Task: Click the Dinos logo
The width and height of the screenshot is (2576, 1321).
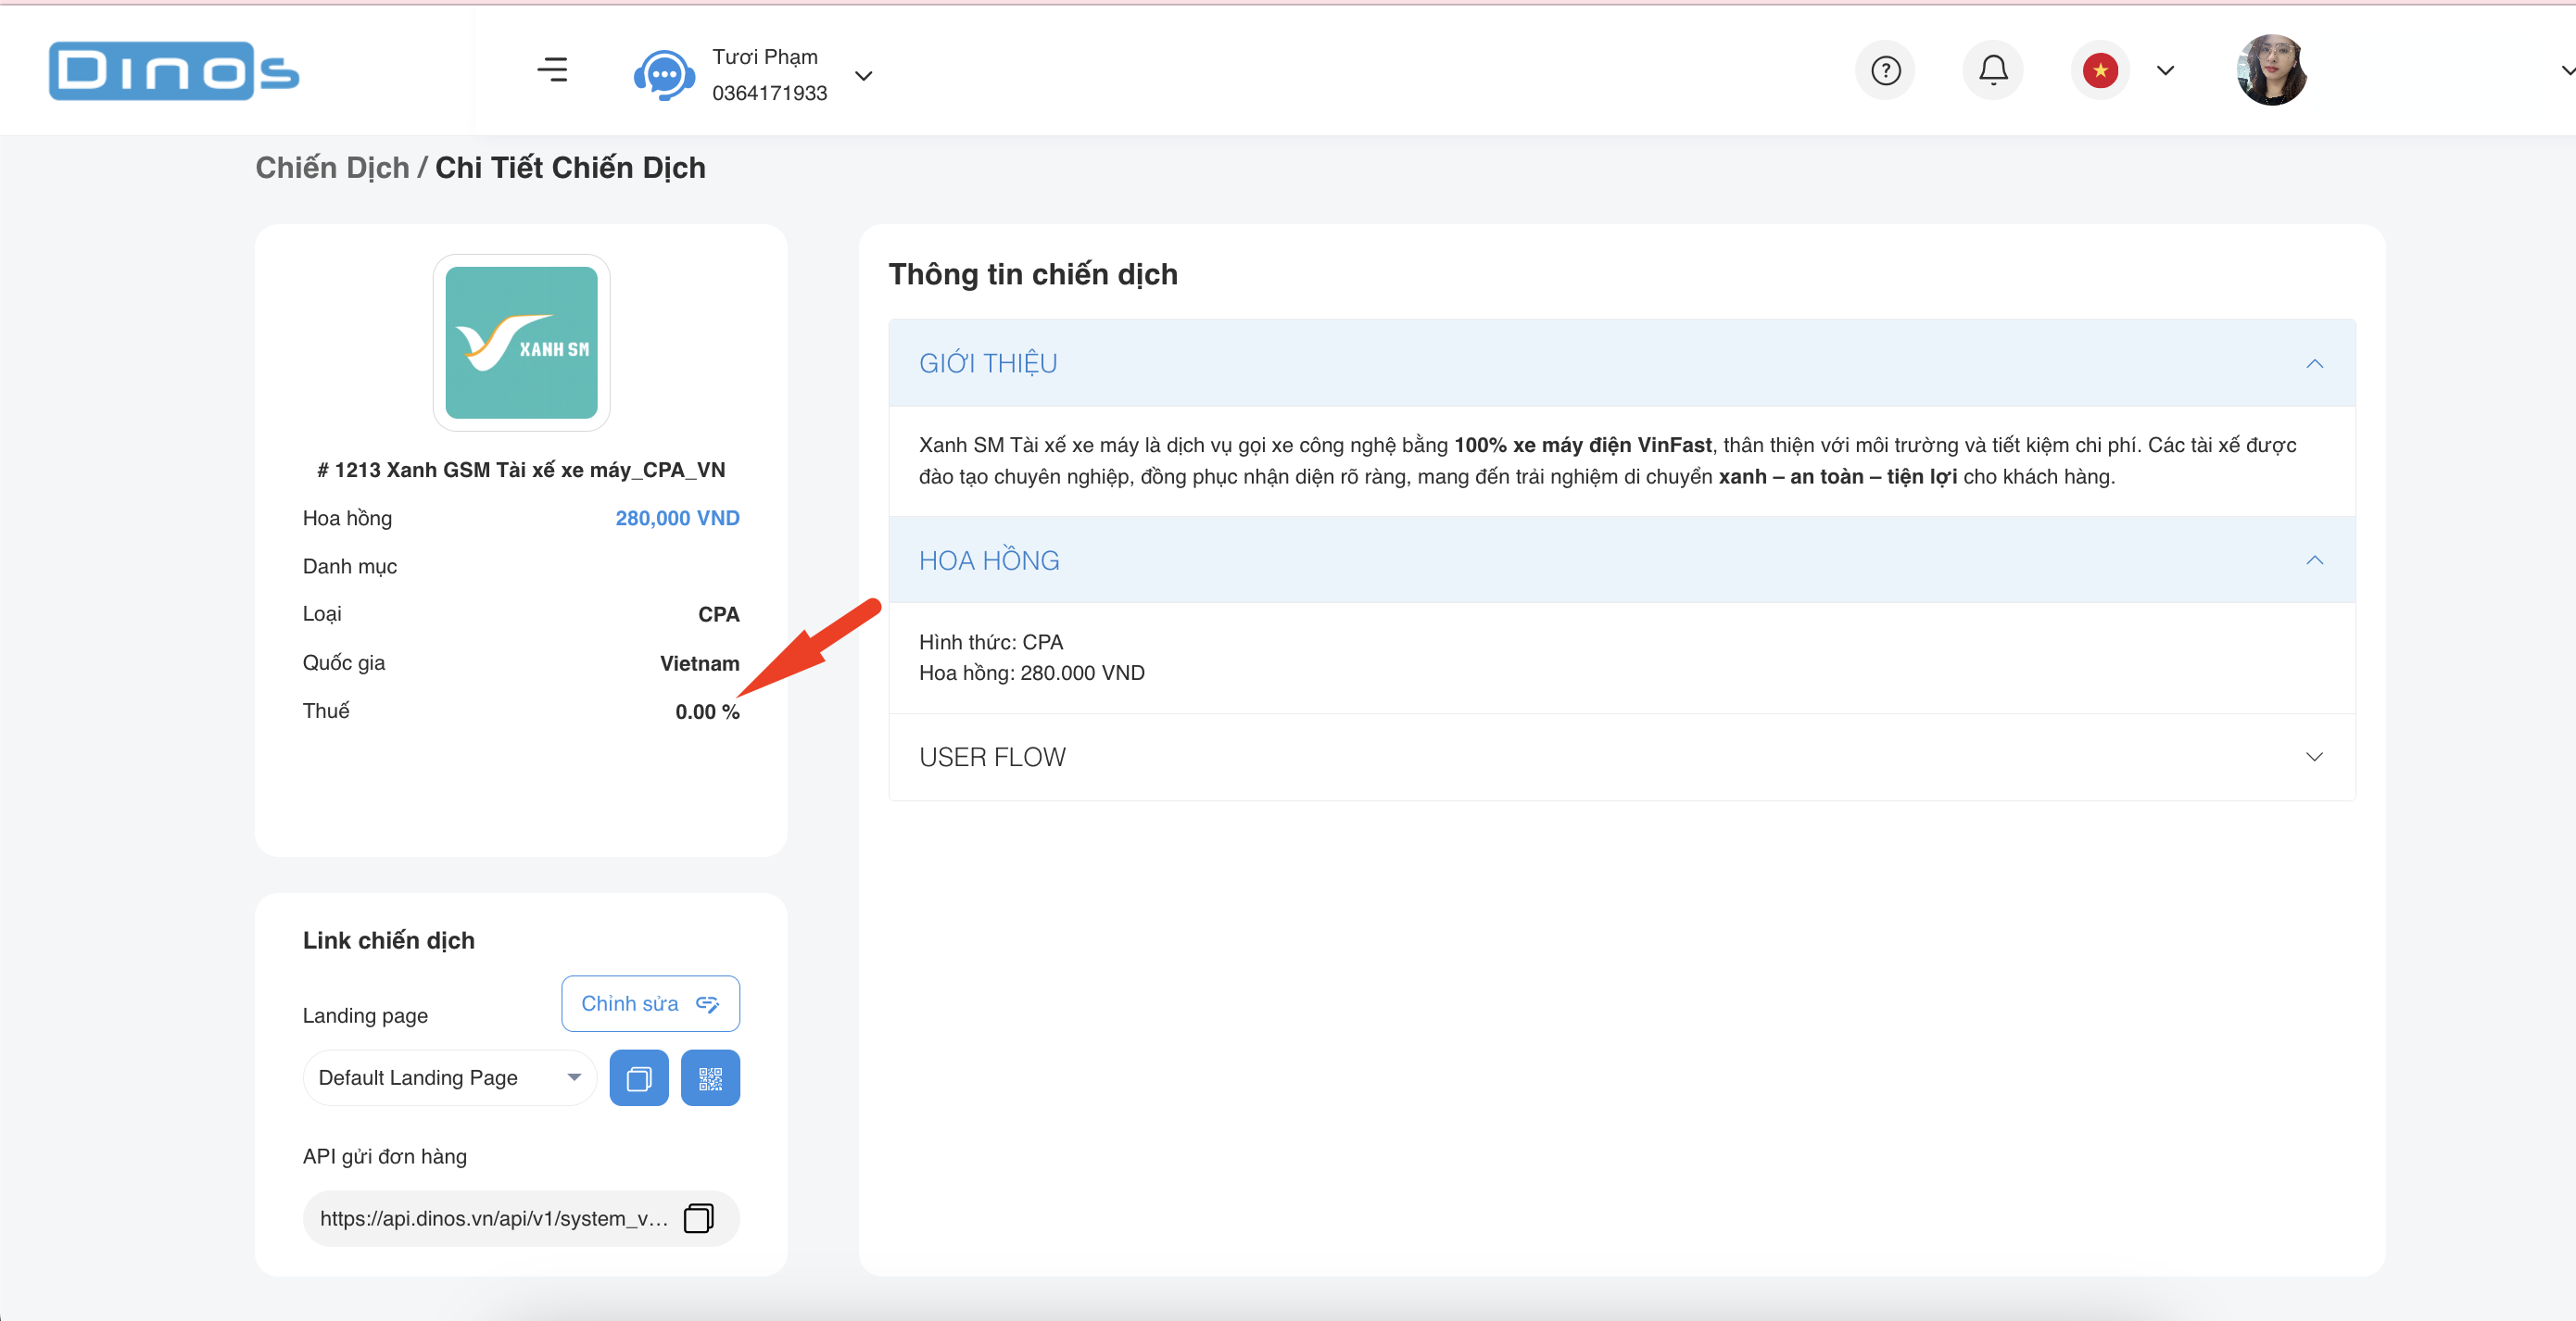Action: tap(174, 71)
